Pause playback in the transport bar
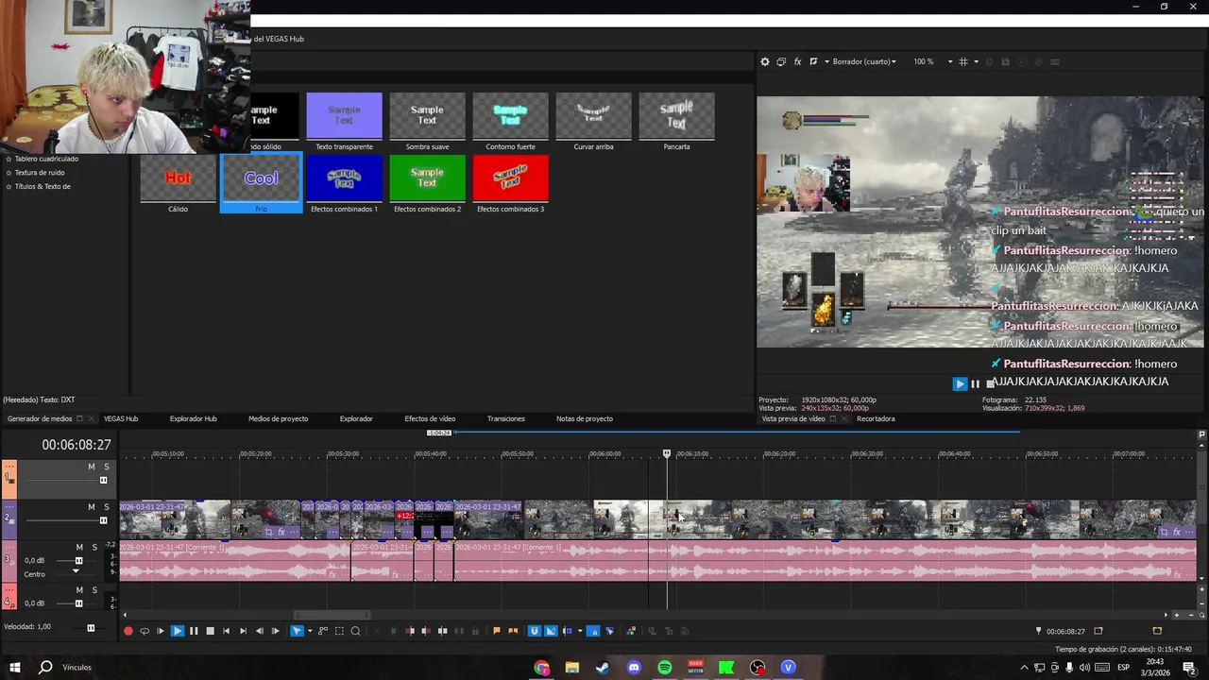 point(194,631)
